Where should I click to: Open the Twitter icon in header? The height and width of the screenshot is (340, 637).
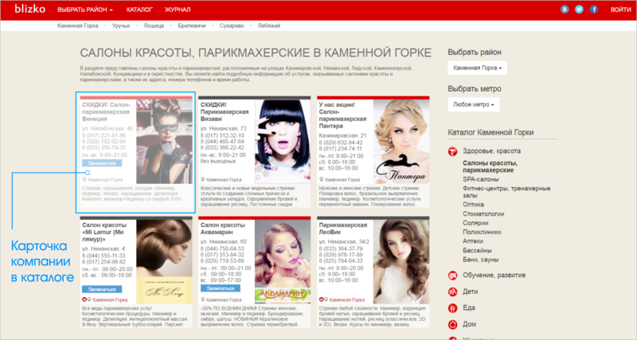point(579,10)
